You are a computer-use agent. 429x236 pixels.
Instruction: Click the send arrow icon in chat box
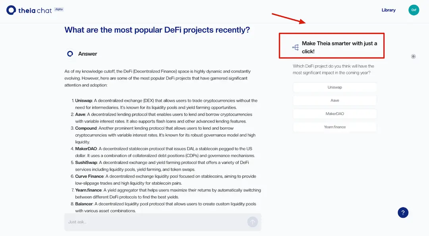tap(253, 222)
